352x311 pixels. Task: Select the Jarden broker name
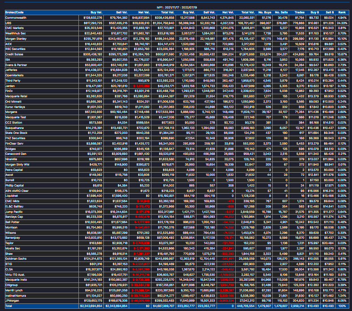[x=10, y=86]
